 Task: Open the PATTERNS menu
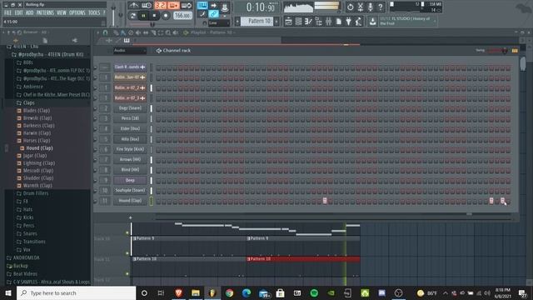[x=45, y=12]
